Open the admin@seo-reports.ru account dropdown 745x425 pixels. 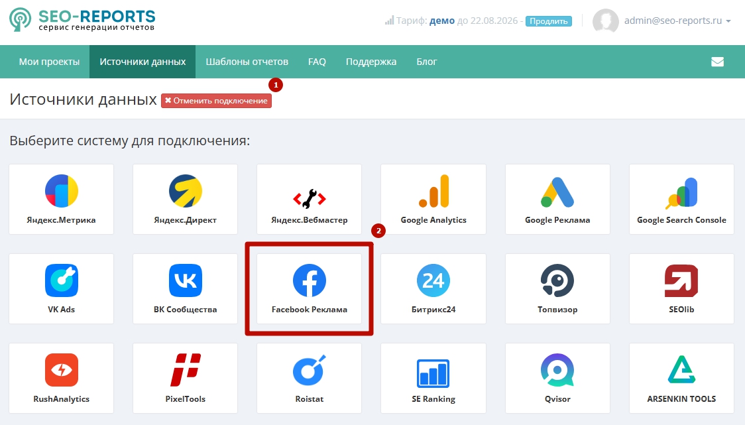(677, 21)
